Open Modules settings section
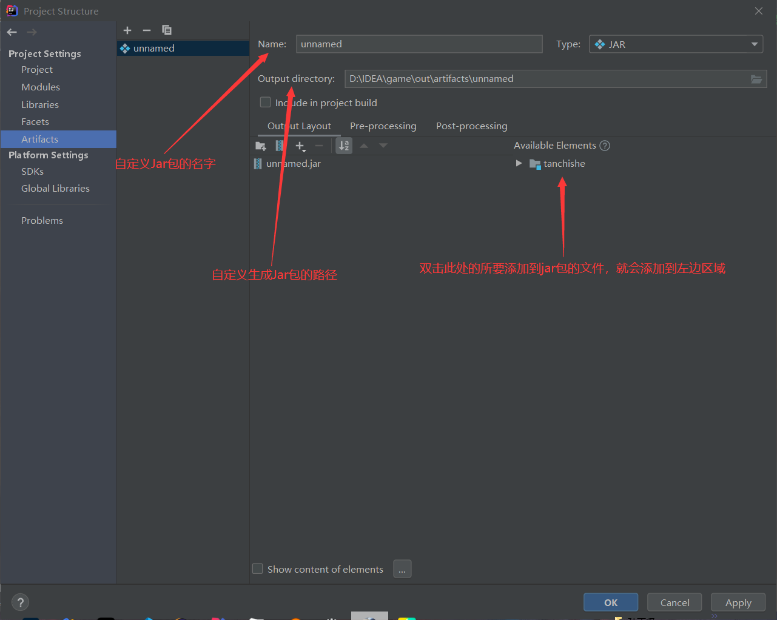Viewport: 777px width, 620px height. (x=41, y=87)
